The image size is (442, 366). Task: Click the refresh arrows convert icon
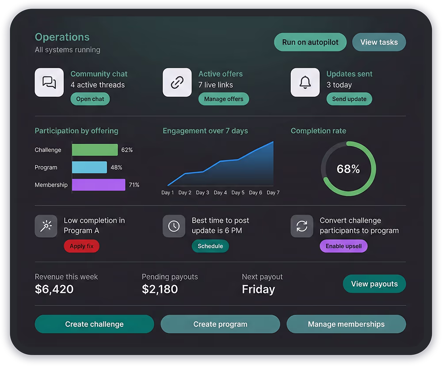[x=302, y=226]
